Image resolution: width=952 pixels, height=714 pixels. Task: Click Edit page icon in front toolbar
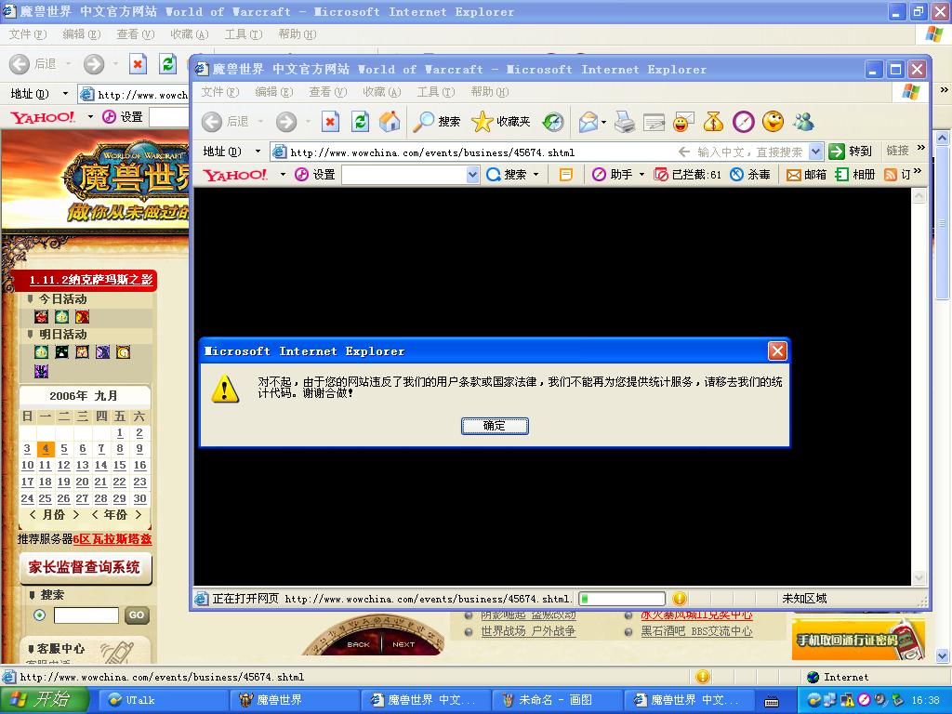654,122
